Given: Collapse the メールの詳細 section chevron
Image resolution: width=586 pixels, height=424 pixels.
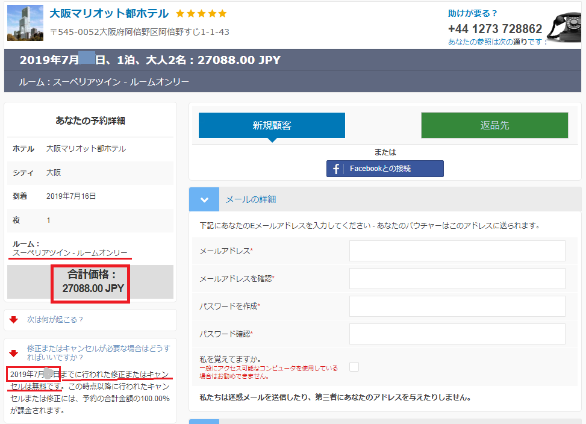Looking at the screenshot, I should coord(204,199).
